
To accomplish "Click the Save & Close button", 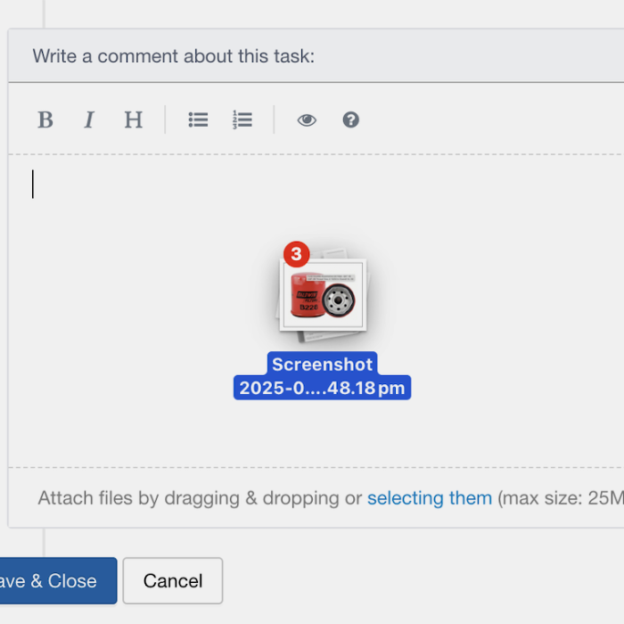I will click(58, 580).
